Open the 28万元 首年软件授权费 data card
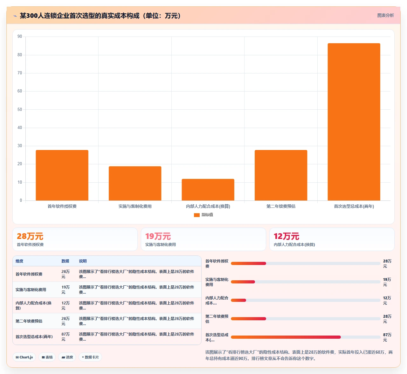407x374 pixels. pos(75,239)
